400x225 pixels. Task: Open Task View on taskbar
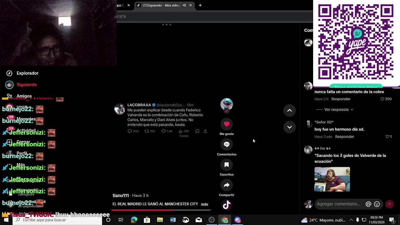(x=121, y=220)
